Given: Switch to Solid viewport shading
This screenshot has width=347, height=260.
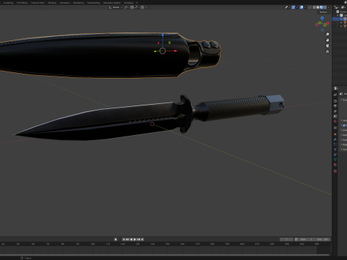Looking at the screenshot, I should point(318,7).
